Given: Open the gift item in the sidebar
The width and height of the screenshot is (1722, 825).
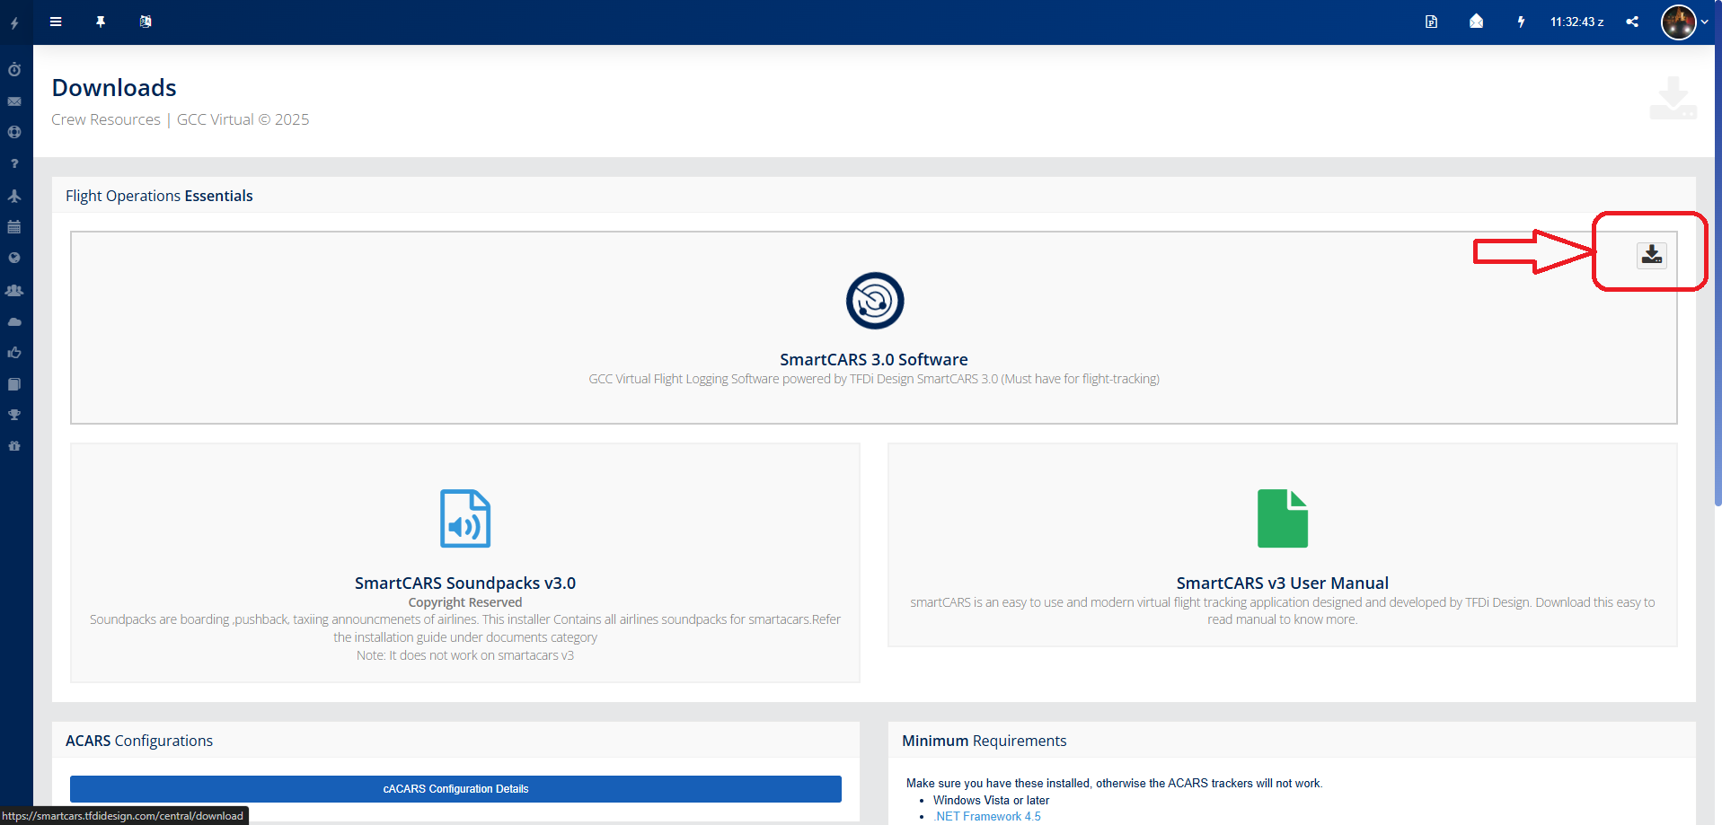Looking at the screenshot, I should click(x=14, y=446).
